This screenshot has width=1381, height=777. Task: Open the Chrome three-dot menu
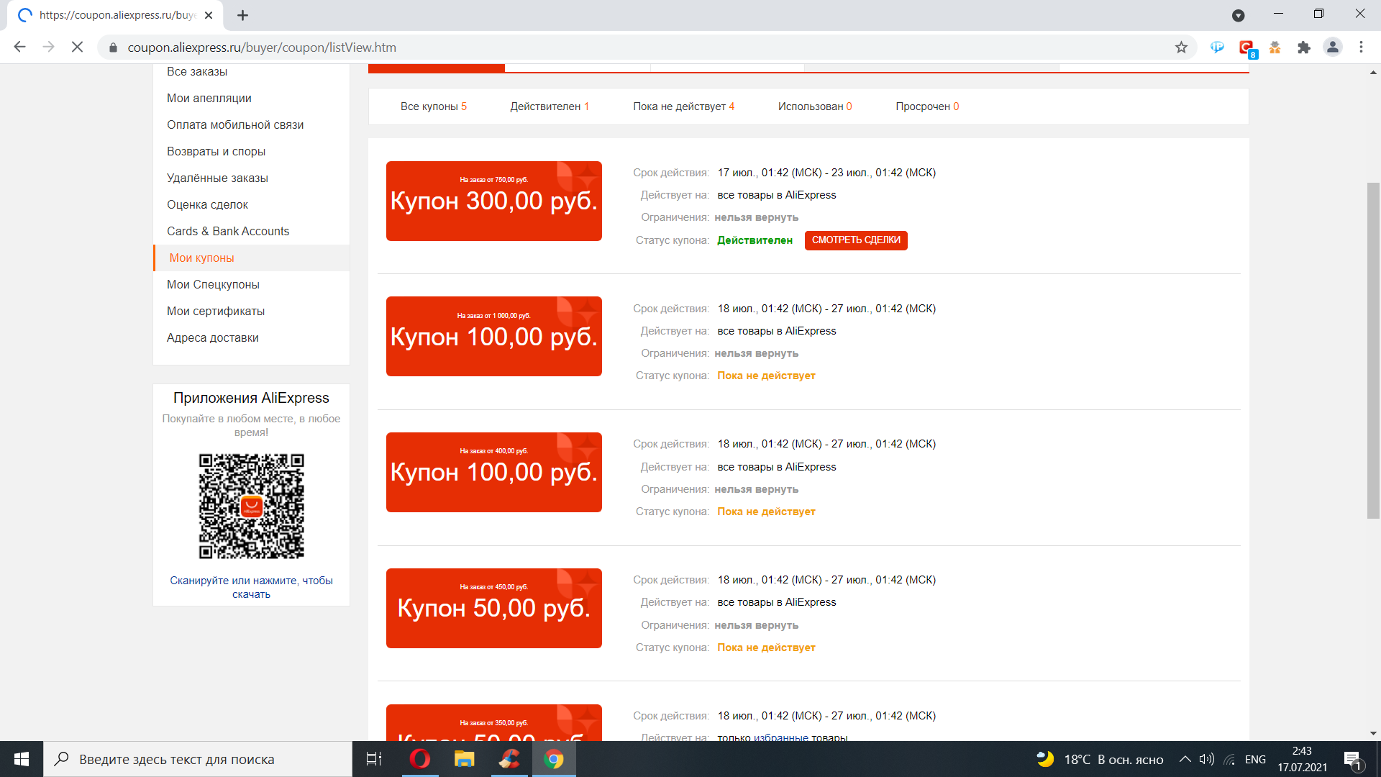point(1361,47)
